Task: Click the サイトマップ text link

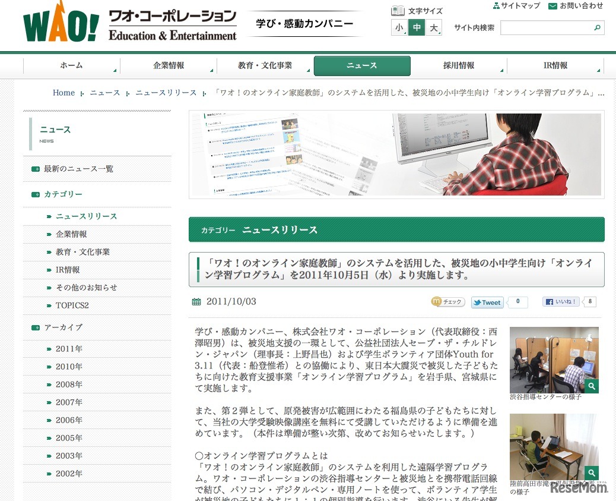Action: [520, 5]
